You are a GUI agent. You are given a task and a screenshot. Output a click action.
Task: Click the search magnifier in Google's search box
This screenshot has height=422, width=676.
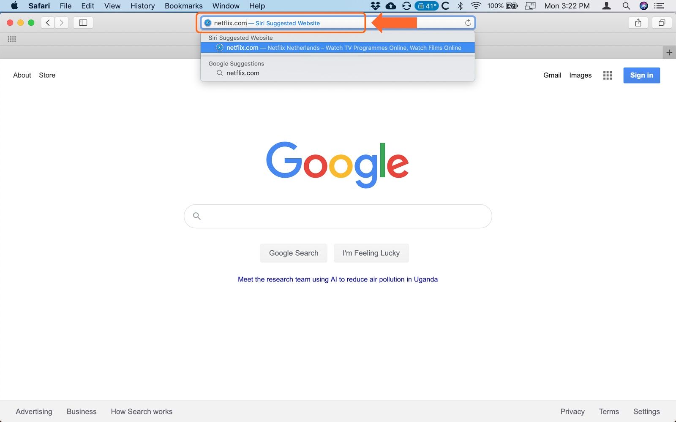196,216
